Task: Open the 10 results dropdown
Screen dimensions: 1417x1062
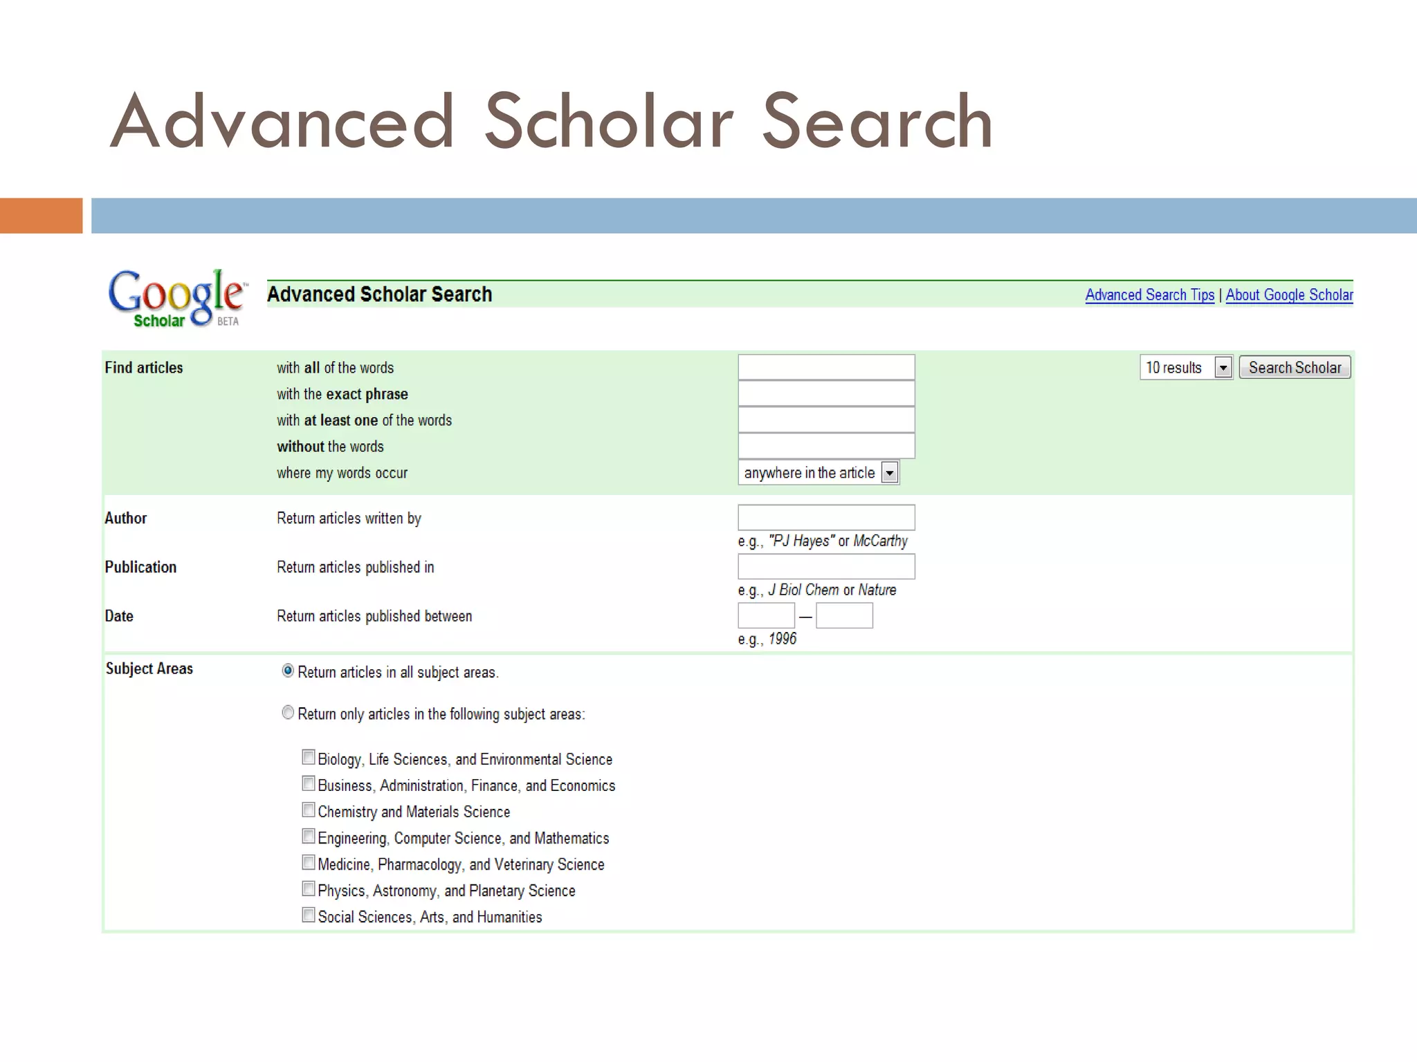Action: pyautogui.click(x=1186, y=367)
